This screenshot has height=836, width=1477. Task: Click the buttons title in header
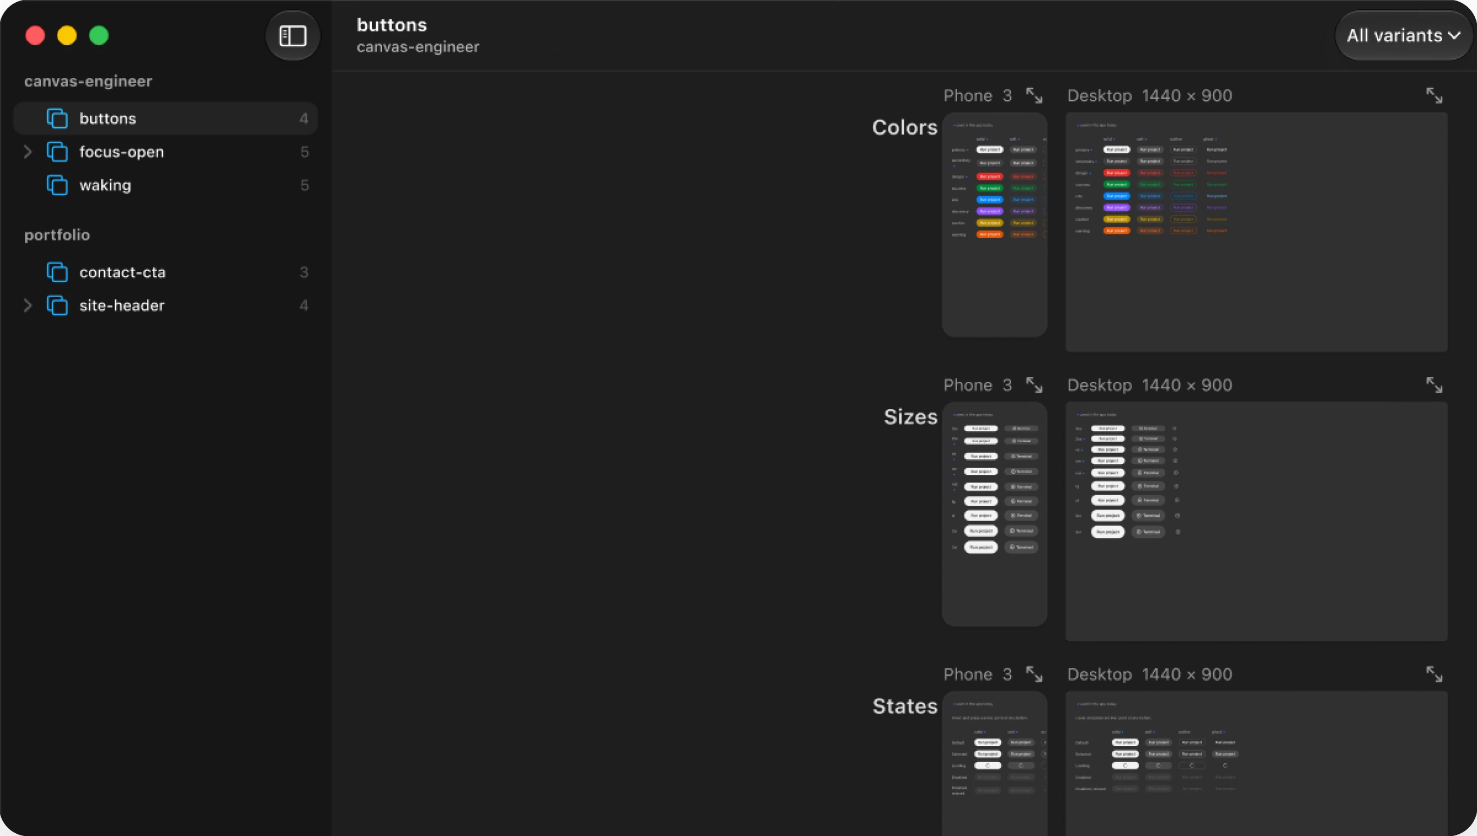click(392, 25)
